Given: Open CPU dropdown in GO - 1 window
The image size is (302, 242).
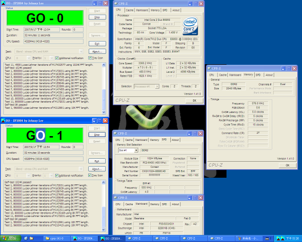Looking at the screenshot, I should 28,175.
